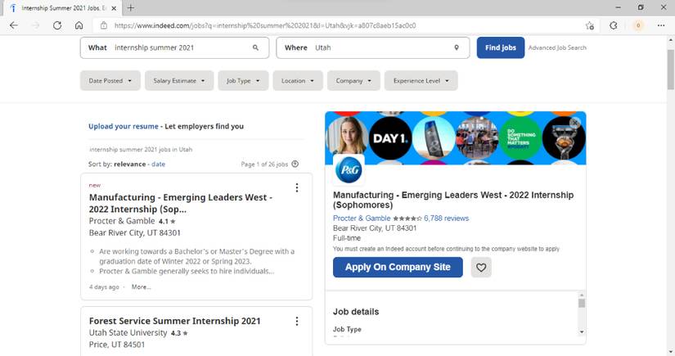Image resolution: width=675 pixels, height=356 pixels.
Task: Click the 'relevance' sort option text
Action: [x=129, y=164]
